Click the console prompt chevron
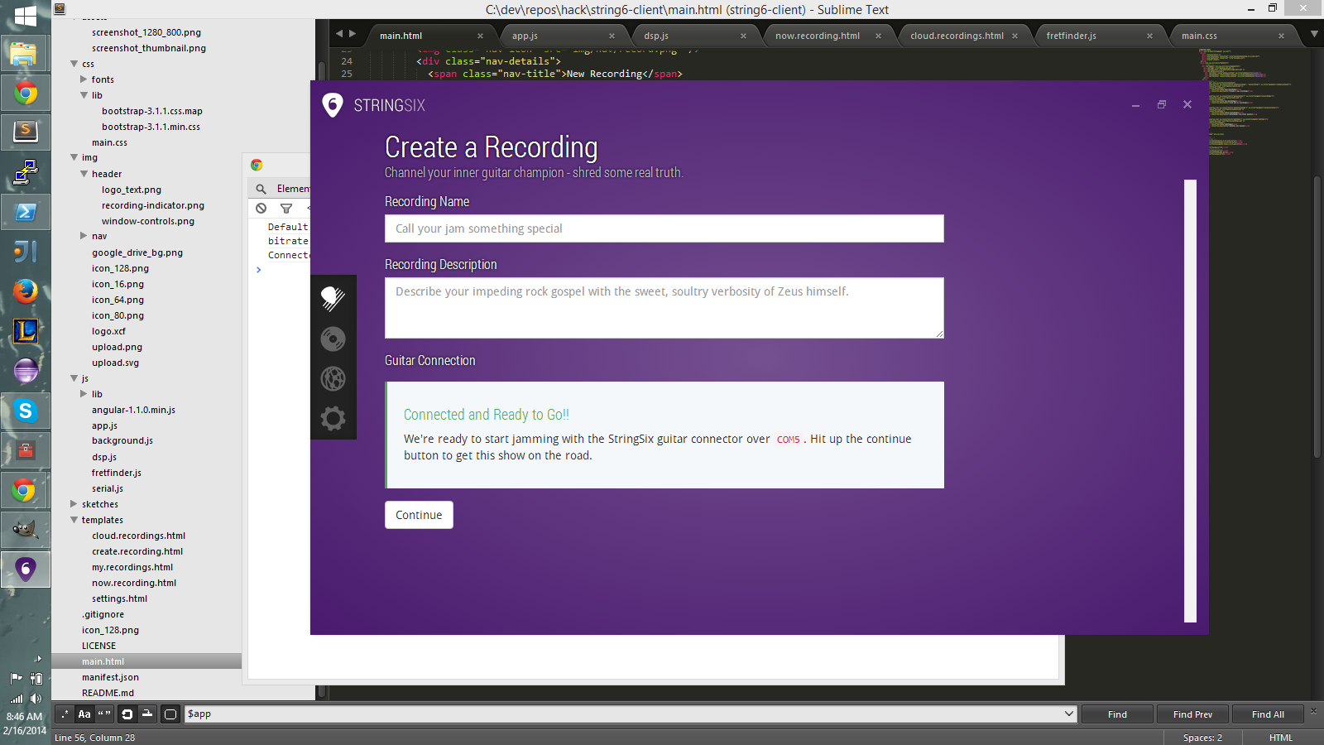This screenshot has height=745, width=1324. click(258, 270)
